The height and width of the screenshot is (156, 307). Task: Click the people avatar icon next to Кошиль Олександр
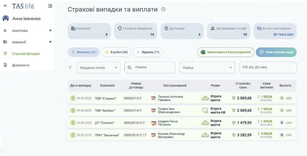coord(154,135)
